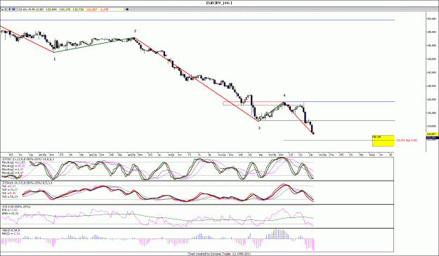Click the yellow current price tag on price axis

pos(431,134)
